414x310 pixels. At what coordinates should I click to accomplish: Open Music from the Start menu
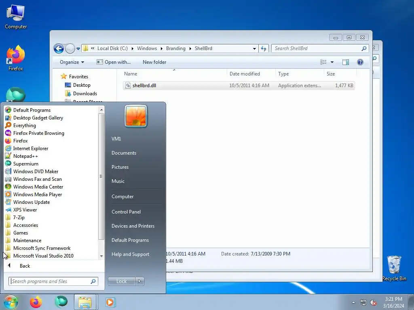coord(118,181)
